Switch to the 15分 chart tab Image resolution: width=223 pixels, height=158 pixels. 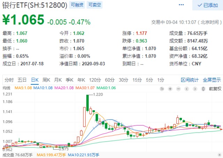(x=137, y=80)
